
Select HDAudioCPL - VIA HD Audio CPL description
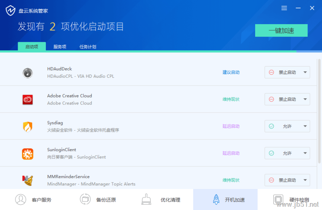point(81,76)
